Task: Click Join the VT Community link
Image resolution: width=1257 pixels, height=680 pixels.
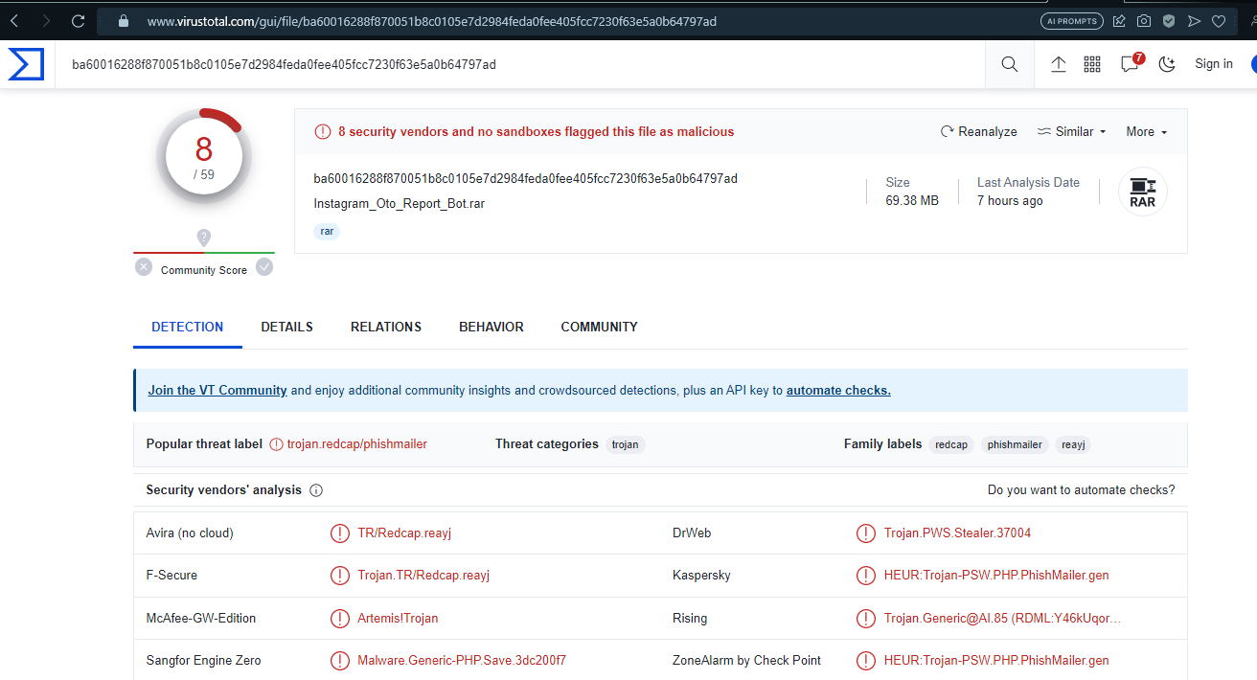Action: tap(217, 391)
